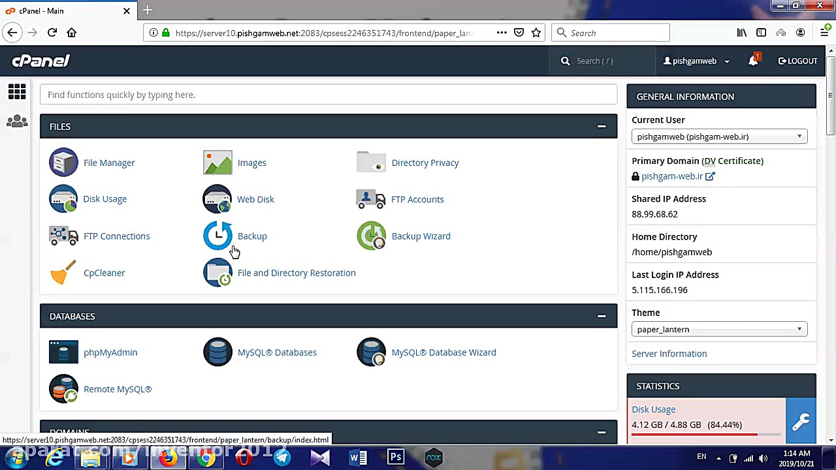
Task: Open the Web Disk tool
Action: tap(255, 199)
